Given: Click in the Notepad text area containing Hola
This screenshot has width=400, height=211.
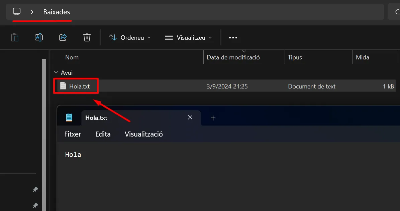Looking at the screenshot, I should pos(201,174).
